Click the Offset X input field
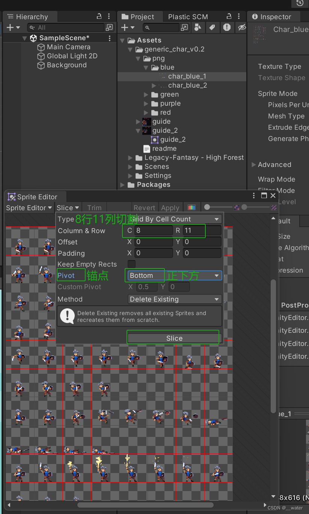 (x=154, y=242)
